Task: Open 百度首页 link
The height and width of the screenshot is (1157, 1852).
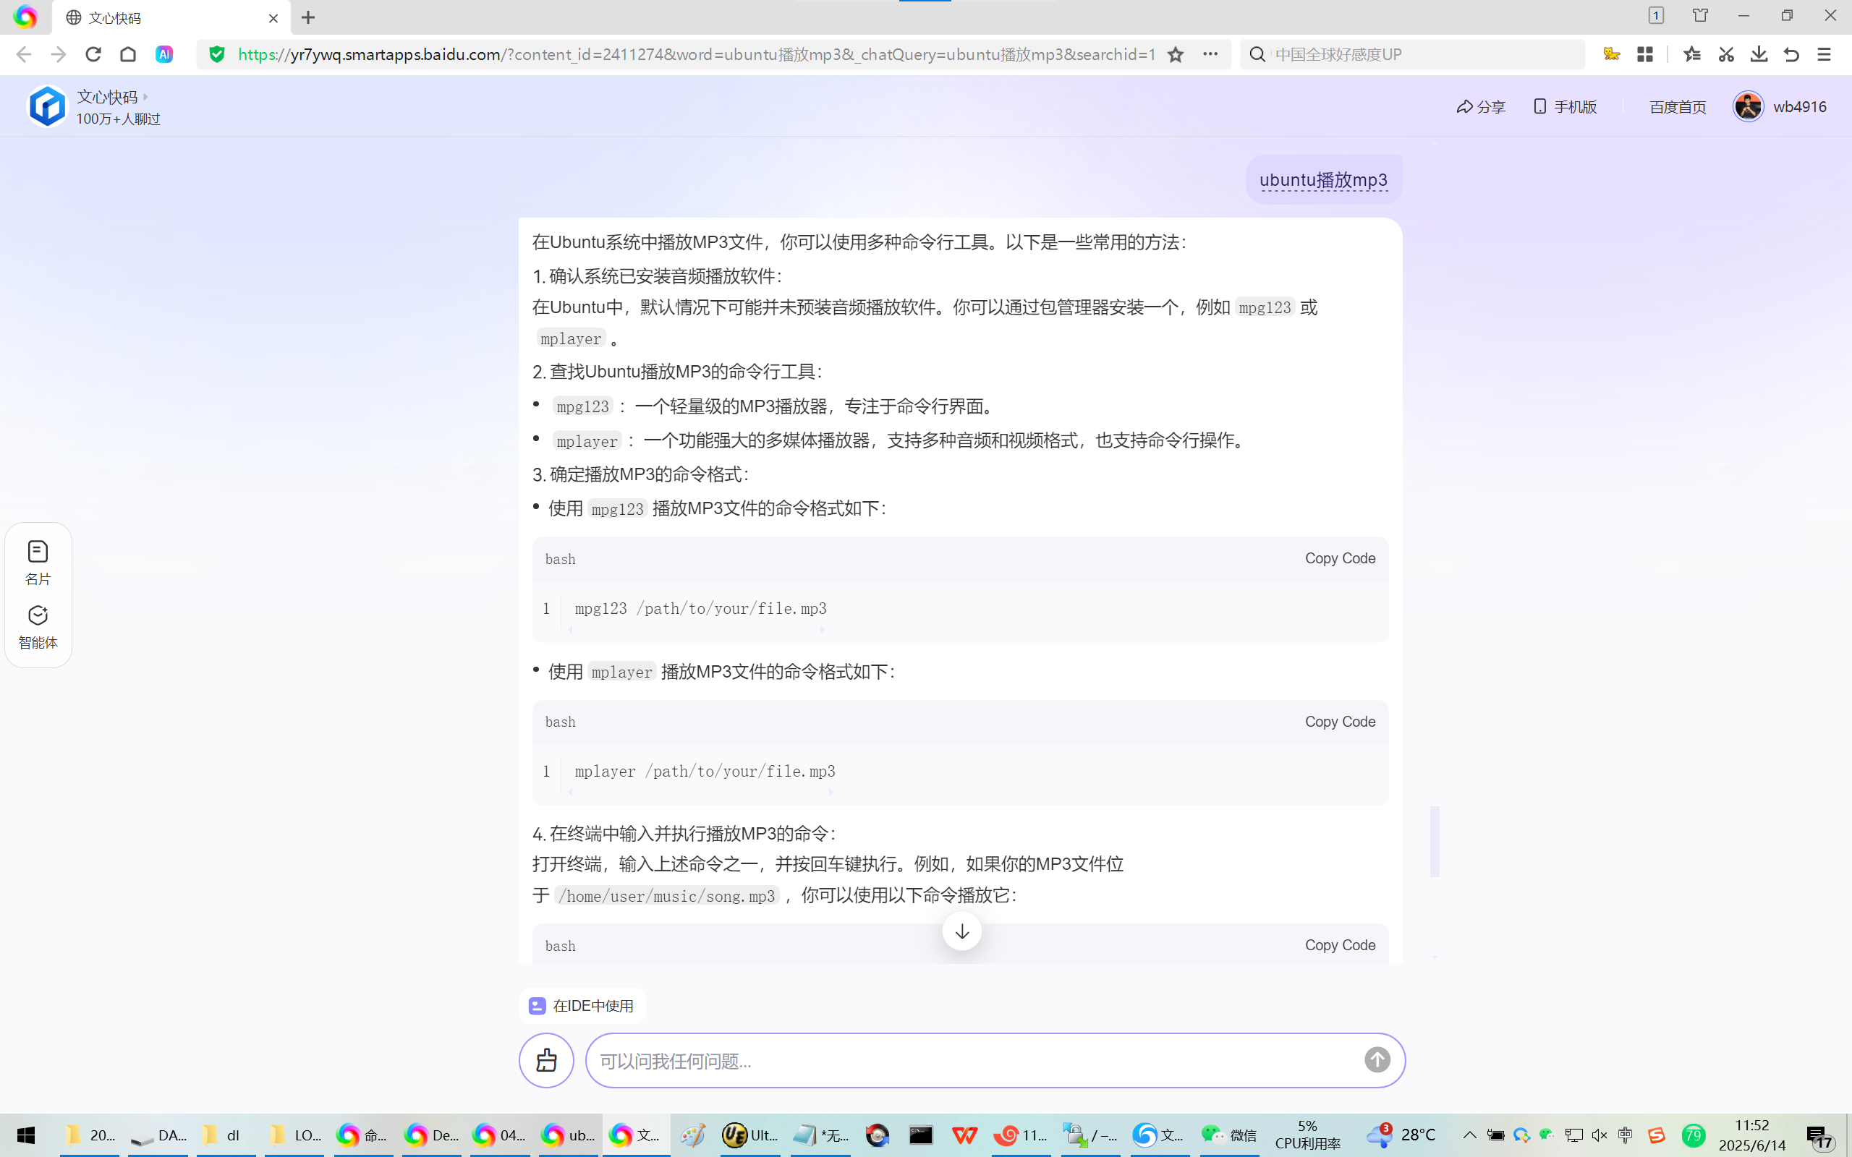Action: click(1678, 107)
